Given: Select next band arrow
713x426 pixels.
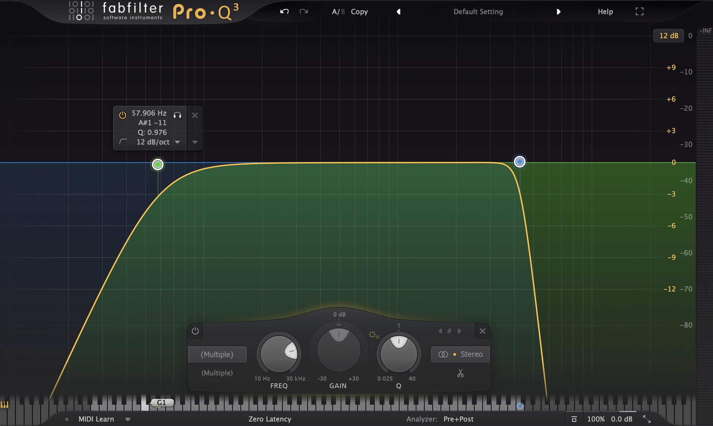Looking at the screenshot, I should click(x=459, y=331).
